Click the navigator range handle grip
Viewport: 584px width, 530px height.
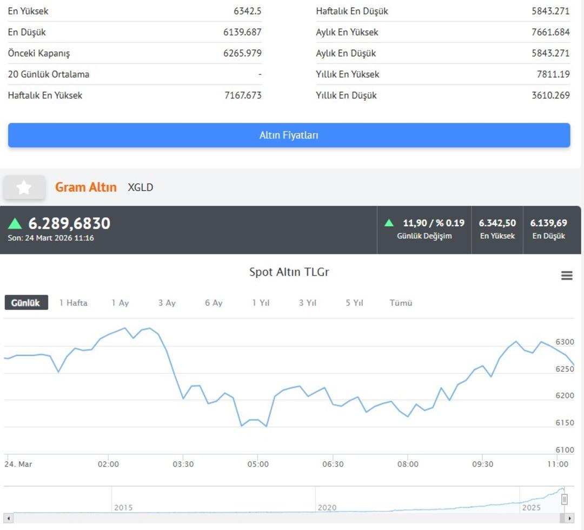point(565,499)
